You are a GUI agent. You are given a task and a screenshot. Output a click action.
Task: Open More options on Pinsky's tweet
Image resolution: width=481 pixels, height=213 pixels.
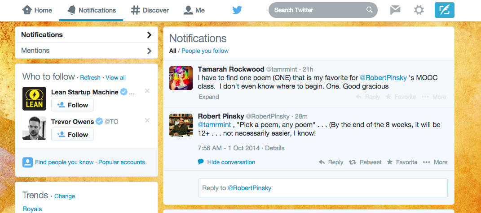point(435,162)
